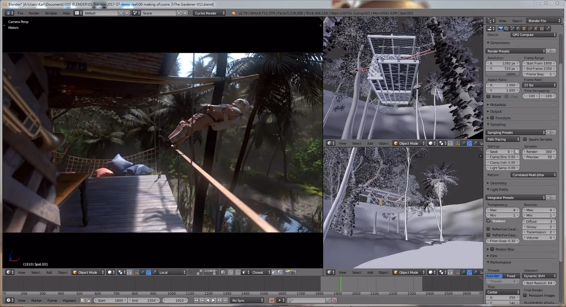Open the Scene properties tab
The height and width of the screenshot is (307, 566).
click(x=512, y=29)
